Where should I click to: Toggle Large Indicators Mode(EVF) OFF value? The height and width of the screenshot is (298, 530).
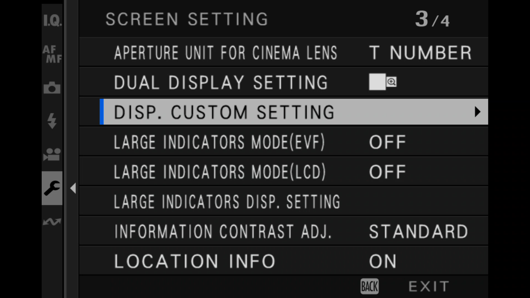pyautogui.click(x=388, y=142)
